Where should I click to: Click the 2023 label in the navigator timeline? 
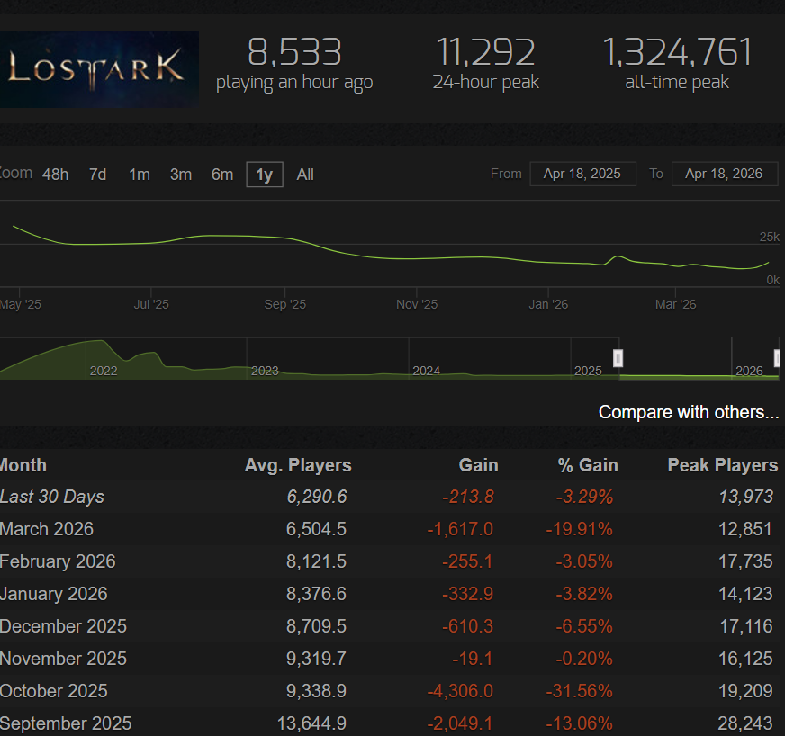tap(265, 371)
